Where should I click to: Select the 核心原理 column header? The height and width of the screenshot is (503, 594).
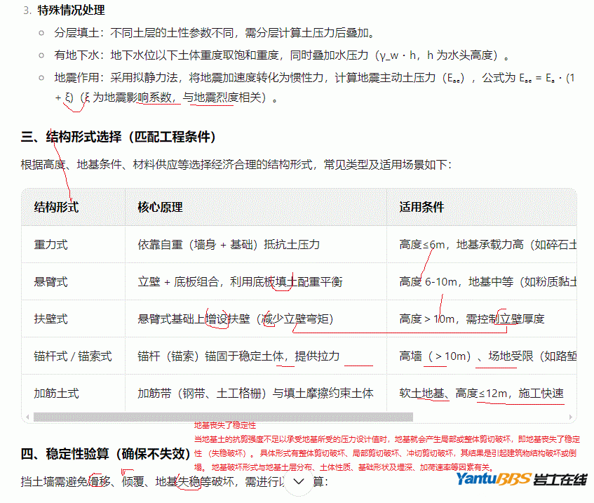[160, 207]
